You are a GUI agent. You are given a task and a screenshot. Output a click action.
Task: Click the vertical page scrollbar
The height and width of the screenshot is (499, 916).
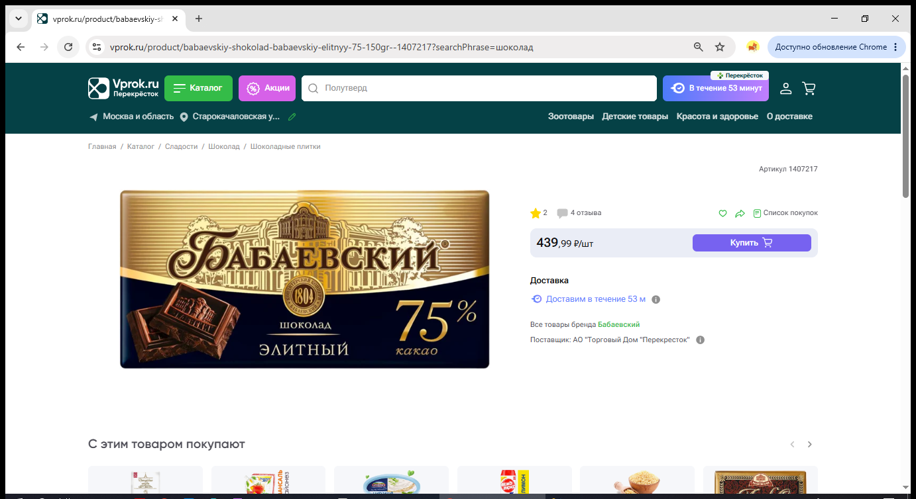[x=906, y=136]
